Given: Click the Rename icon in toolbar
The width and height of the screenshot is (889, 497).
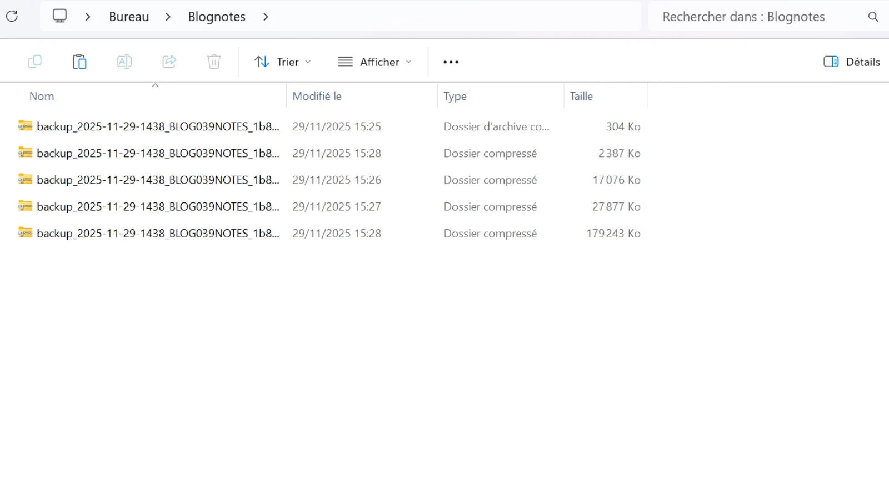Looking at the screenshot, I should click(x=124, y=62).
